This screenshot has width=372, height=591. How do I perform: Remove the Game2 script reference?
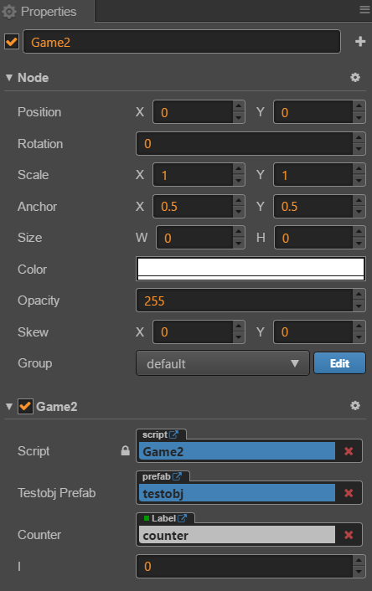coord(349,451)
